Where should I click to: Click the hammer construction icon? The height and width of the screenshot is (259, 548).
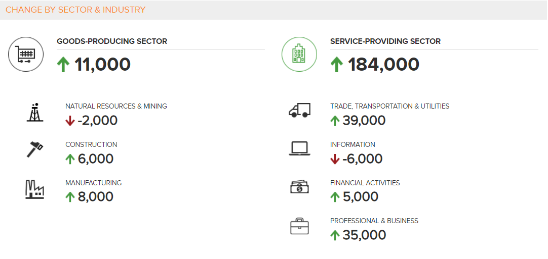35,150
